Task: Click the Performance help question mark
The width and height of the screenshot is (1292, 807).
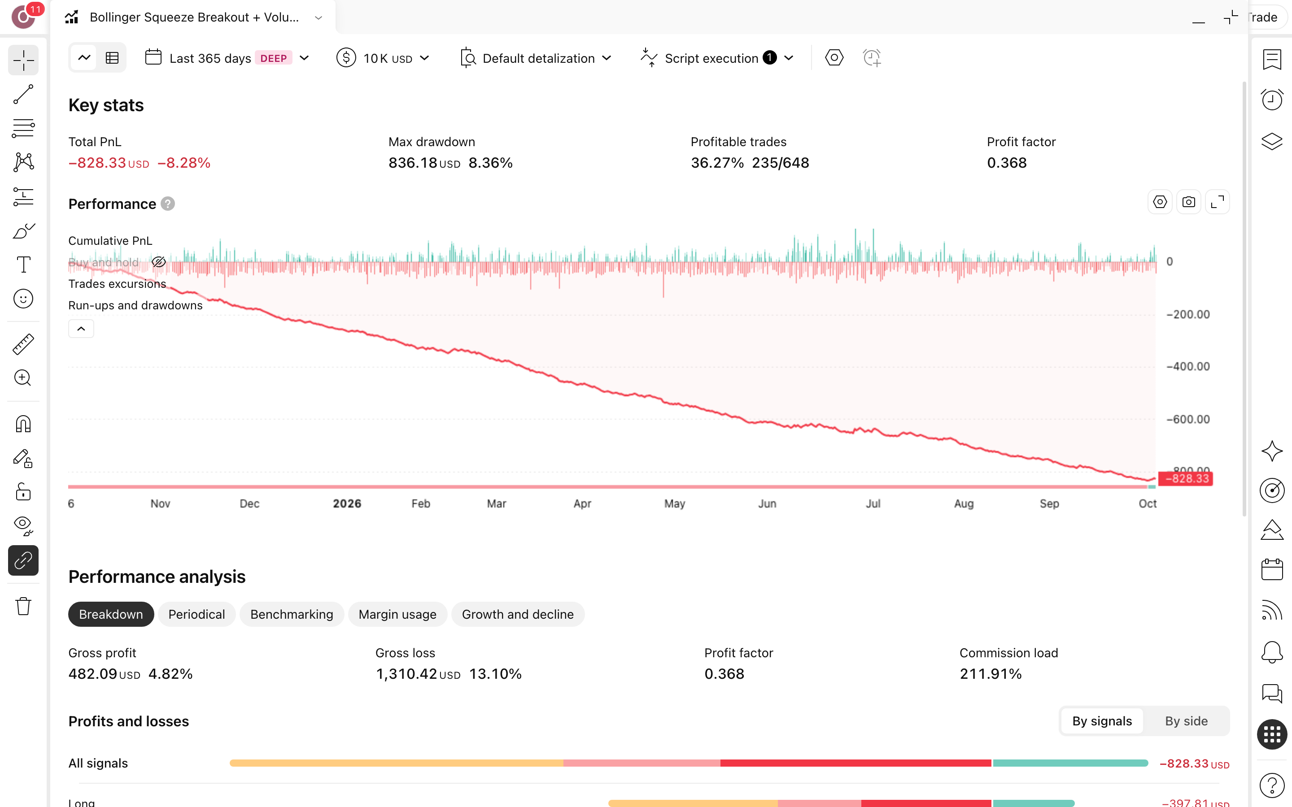Action: 168,204
